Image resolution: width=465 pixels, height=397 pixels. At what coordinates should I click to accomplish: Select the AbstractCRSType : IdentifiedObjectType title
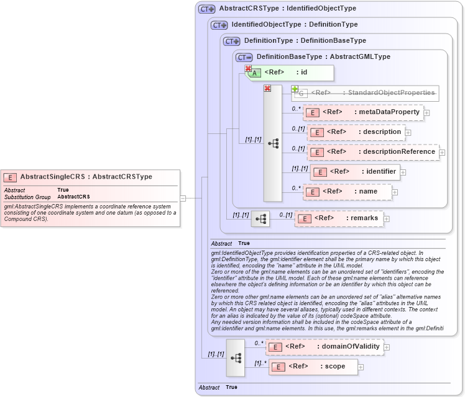[x=288, y=8]
